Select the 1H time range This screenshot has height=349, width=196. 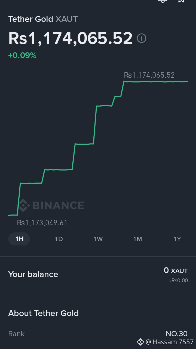tap(19, 239)
